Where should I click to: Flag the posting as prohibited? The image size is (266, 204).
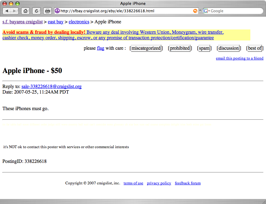[x=180, y=48]
